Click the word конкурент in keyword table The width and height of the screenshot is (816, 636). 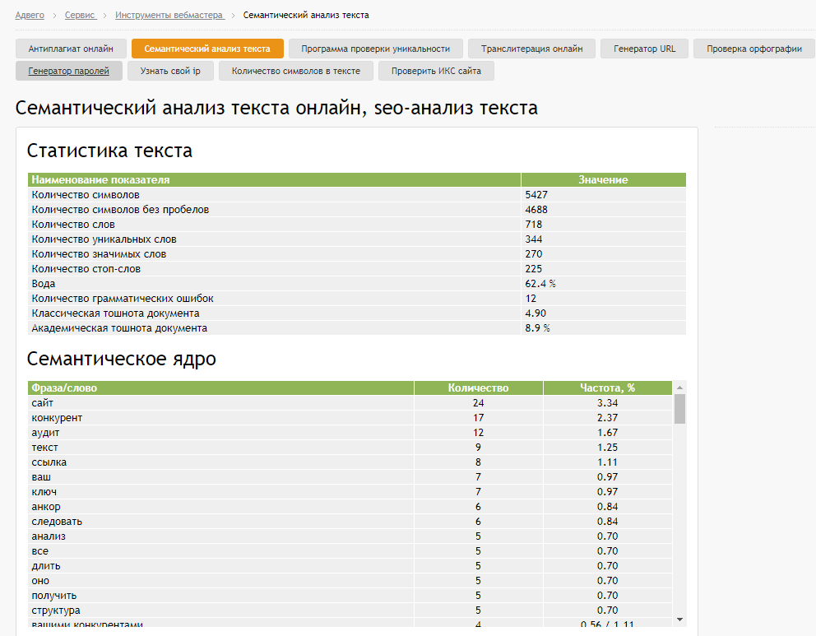click(x=57, y=417)
